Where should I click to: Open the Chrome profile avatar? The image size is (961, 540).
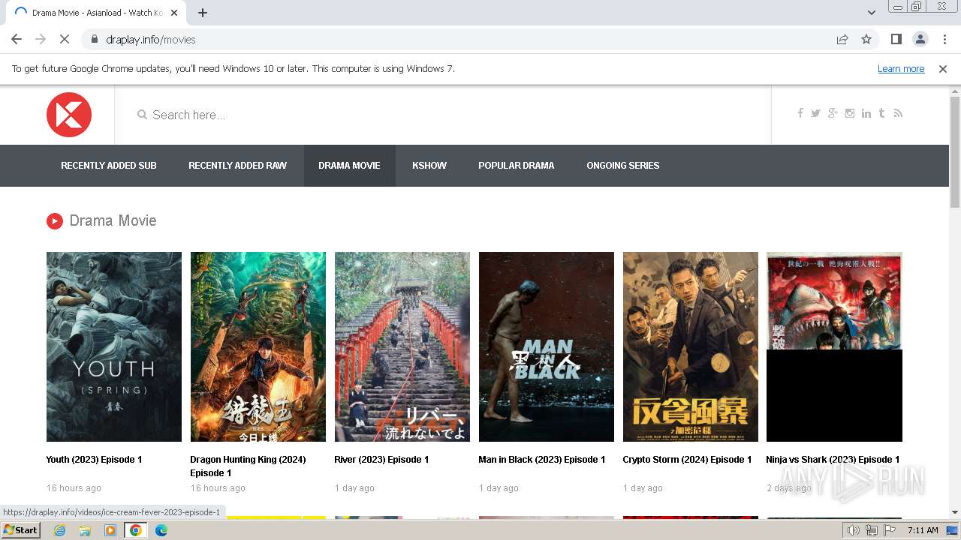(x=920, y=39)
